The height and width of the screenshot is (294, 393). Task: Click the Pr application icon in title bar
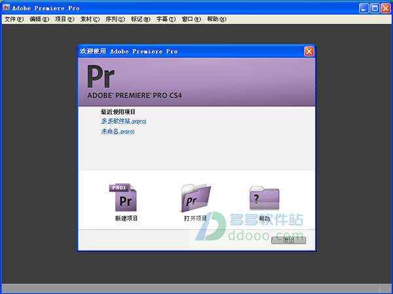point(7,7)
